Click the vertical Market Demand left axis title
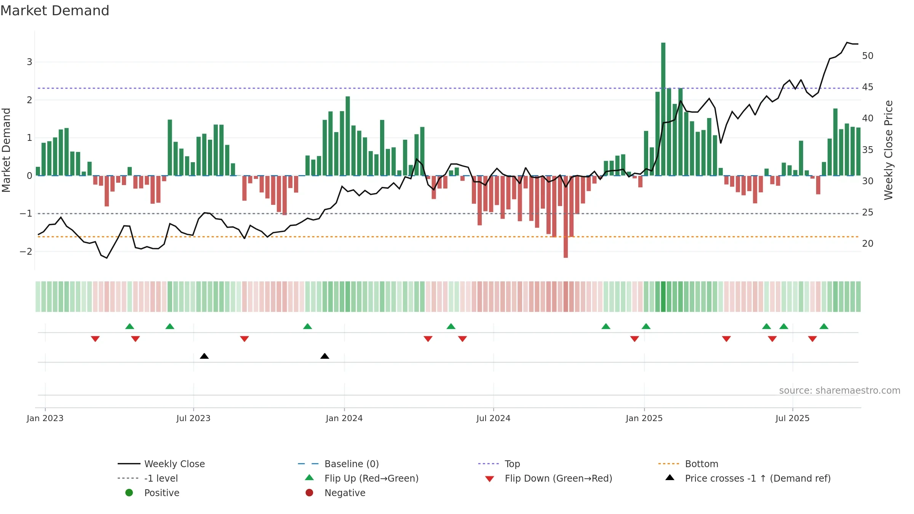914x514 pixels. [6, 150]
